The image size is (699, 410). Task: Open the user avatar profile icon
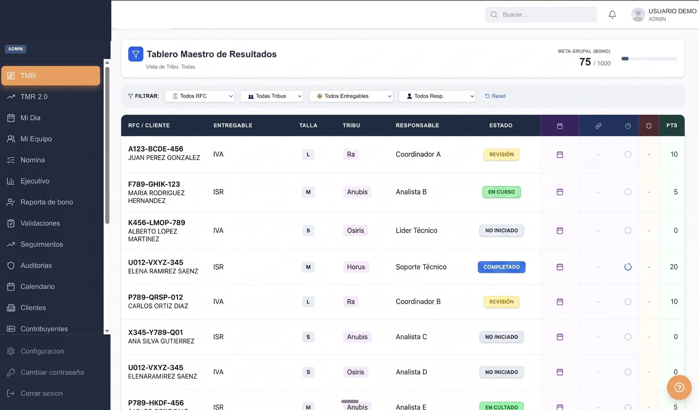(638, 15)
